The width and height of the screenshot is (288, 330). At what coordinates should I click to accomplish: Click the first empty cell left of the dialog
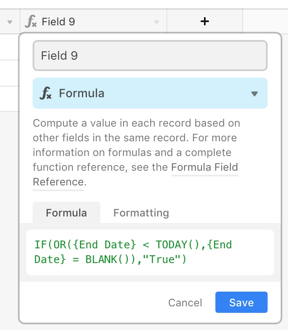click(x=10, y=47)
